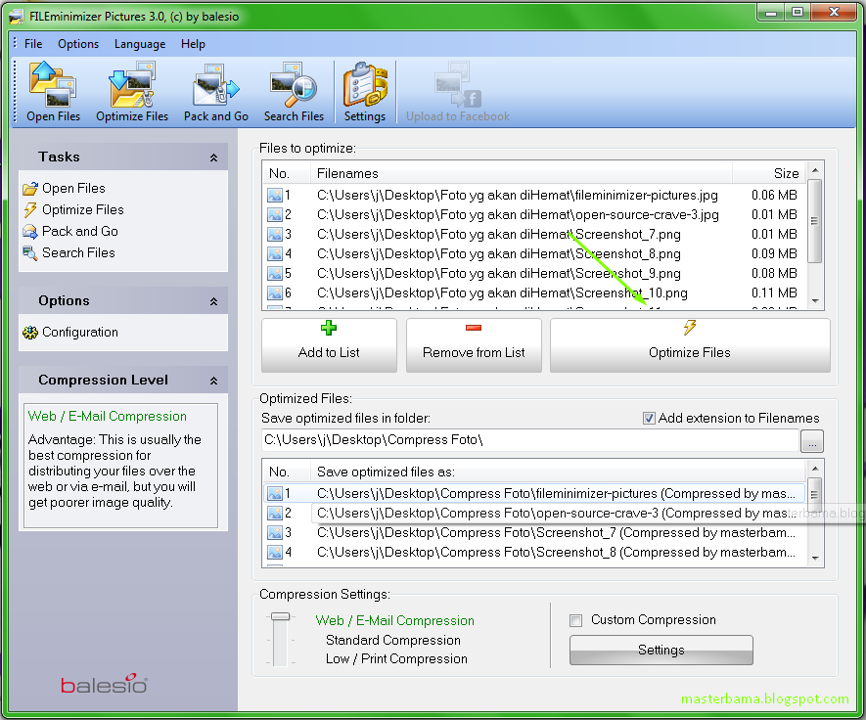This screenshot has width=866, height=720.
Task: Select size cell 0.11 MB
Action: click(774, 292)
